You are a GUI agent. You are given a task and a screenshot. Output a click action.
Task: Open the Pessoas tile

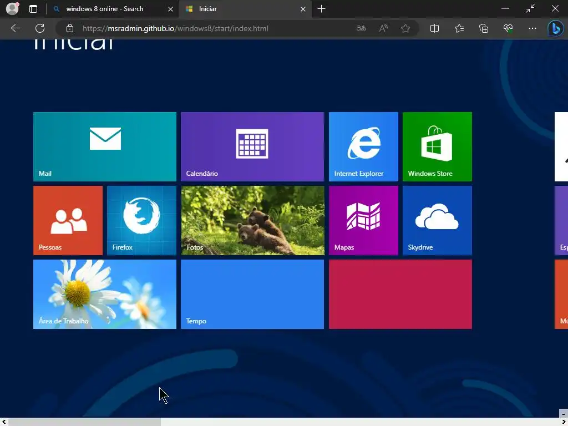click(68, 220)
